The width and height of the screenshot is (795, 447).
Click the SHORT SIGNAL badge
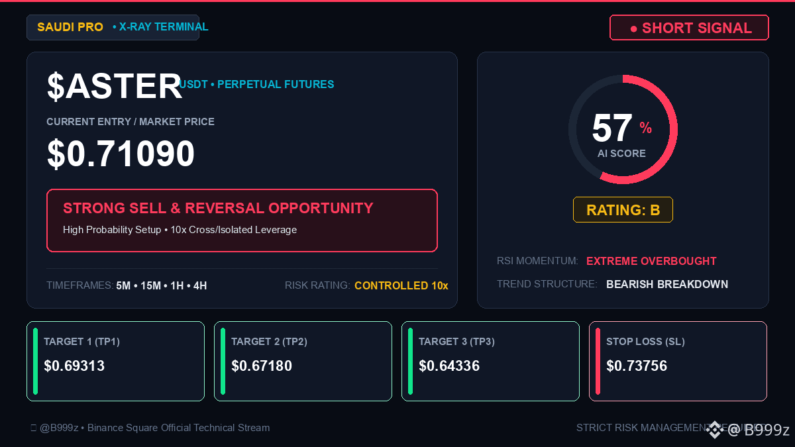(689, 28)
